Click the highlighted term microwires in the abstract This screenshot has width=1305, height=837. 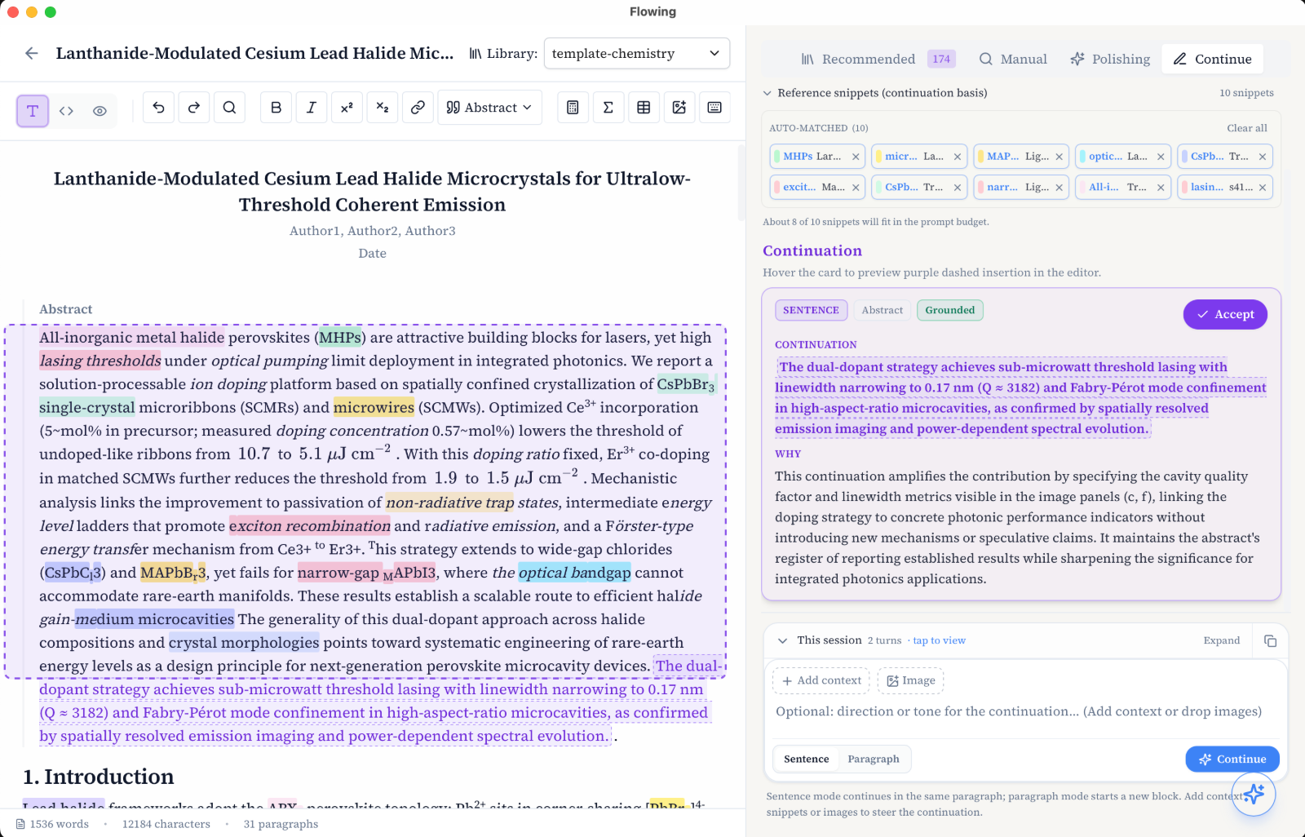[x=374, y=407]
